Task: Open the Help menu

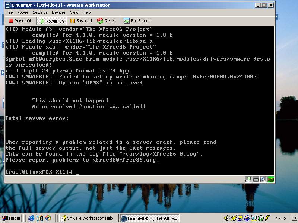Action: point(86,12)
